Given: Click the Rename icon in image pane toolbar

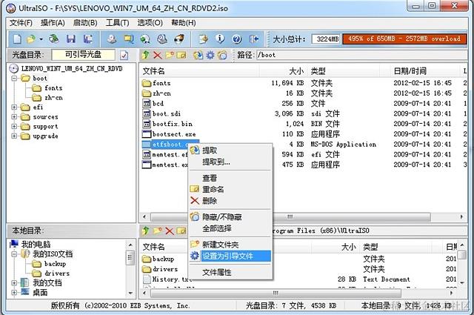Looking at the screenshot, I should [181, 55].
